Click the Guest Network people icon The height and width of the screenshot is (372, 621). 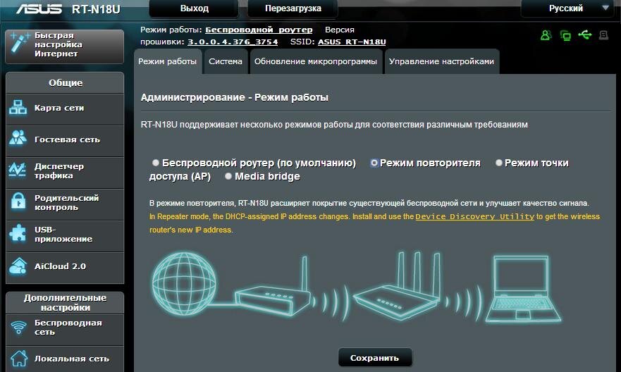(x=18, y=138)
